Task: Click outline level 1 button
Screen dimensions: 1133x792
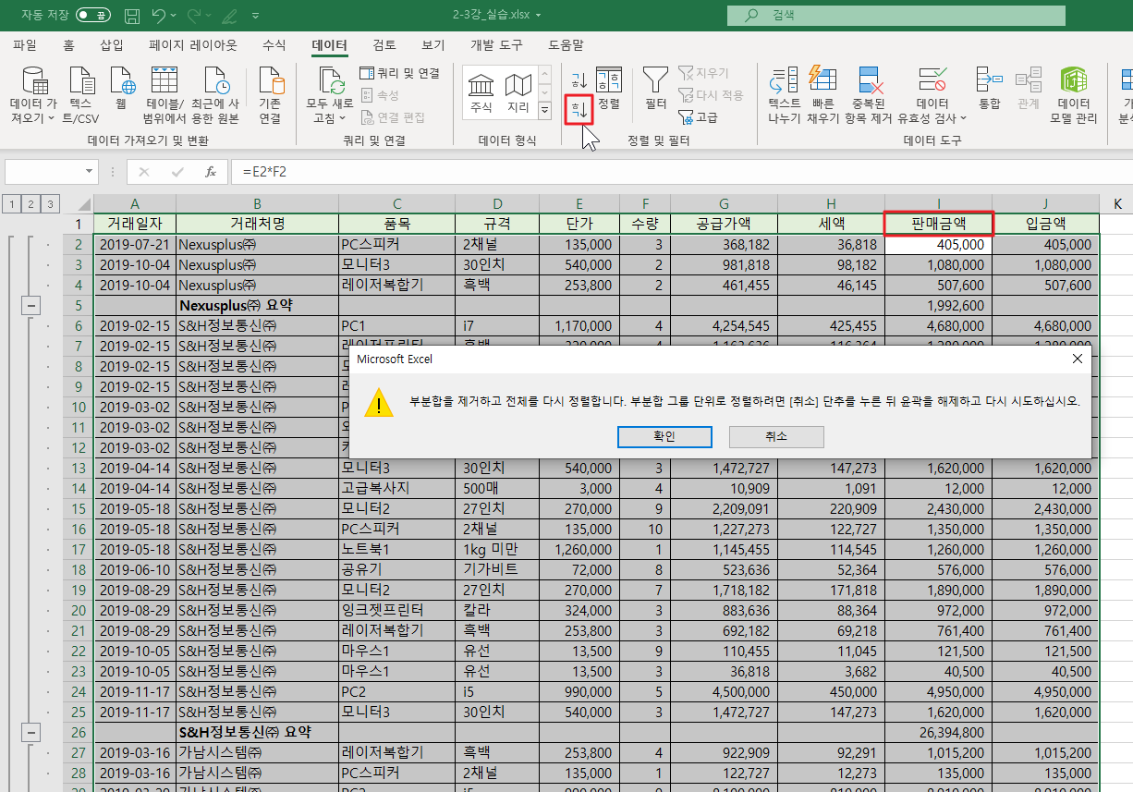Action: coord(11,203)
